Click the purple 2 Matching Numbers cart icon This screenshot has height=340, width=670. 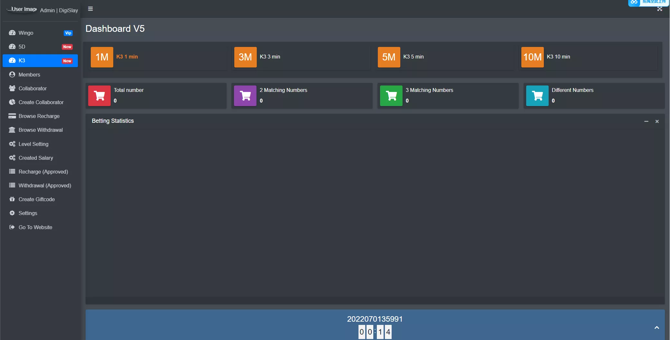coord(245,95)
